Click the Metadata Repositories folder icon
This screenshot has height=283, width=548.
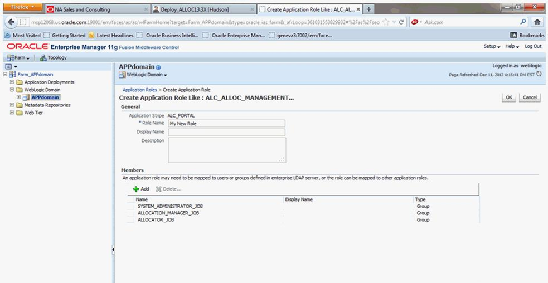pyautogui.click(x=19, y=105)
